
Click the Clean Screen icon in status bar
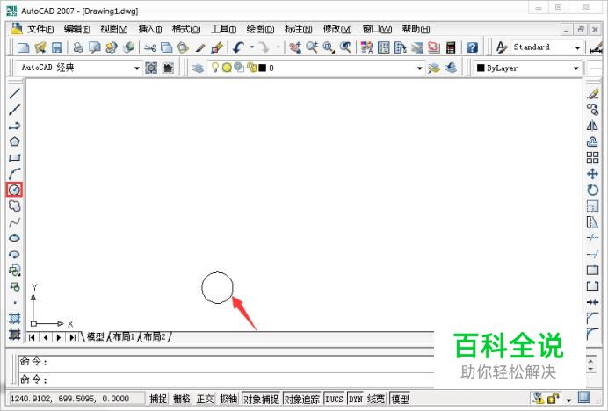pyautogui.click(x=583, y=397)
